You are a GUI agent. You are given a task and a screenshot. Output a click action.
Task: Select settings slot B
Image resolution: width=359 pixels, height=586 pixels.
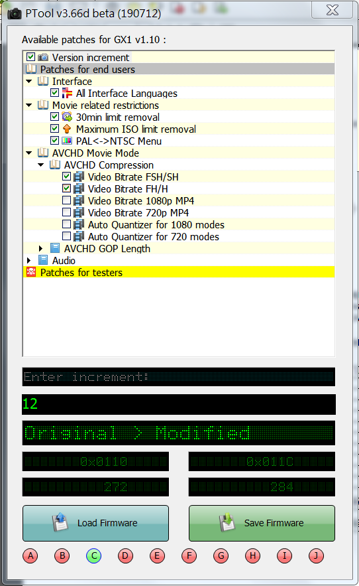click(x=62, y=556)
